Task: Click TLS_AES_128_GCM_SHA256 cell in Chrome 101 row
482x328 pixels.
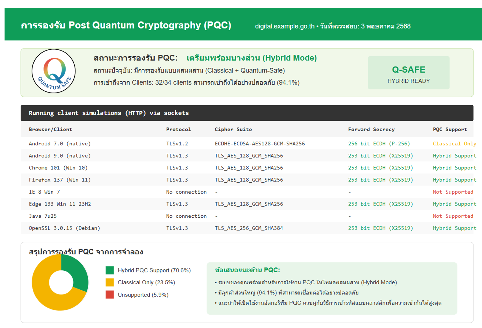Action: (249, 168)
